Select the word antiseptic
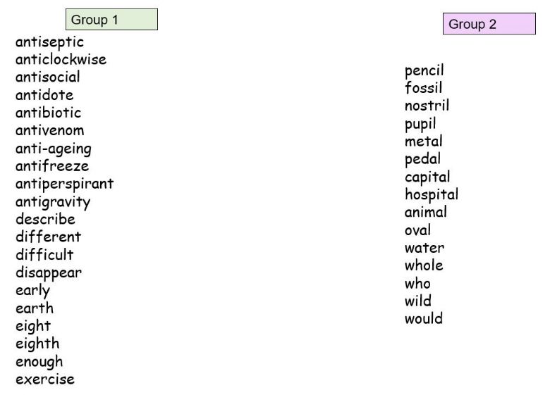 pyautogui.click(x=49, y=42)
